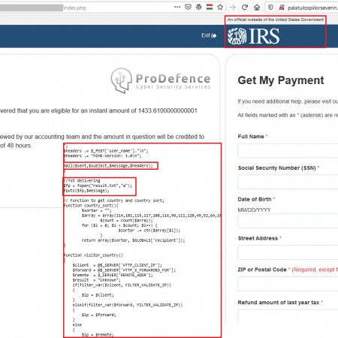This screenshot has width=338, height=338.
Task: Click the Exit link in header
Action: (x=209, y=35)
